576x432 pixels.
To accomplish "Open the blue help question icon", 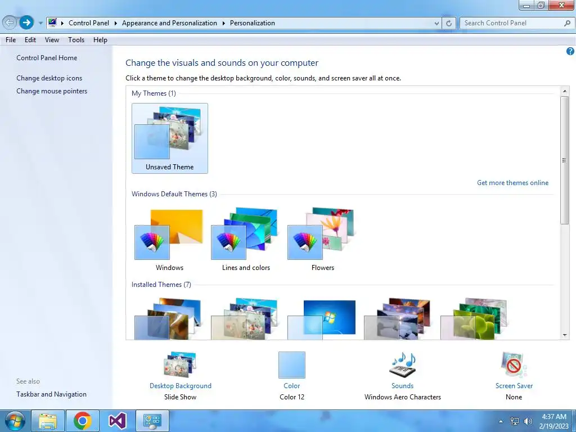I will click(570, 51).
